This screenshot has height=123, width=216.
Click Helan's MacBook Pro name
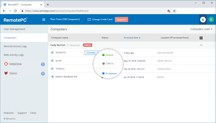pyautogui.click(x=66, y=77)
